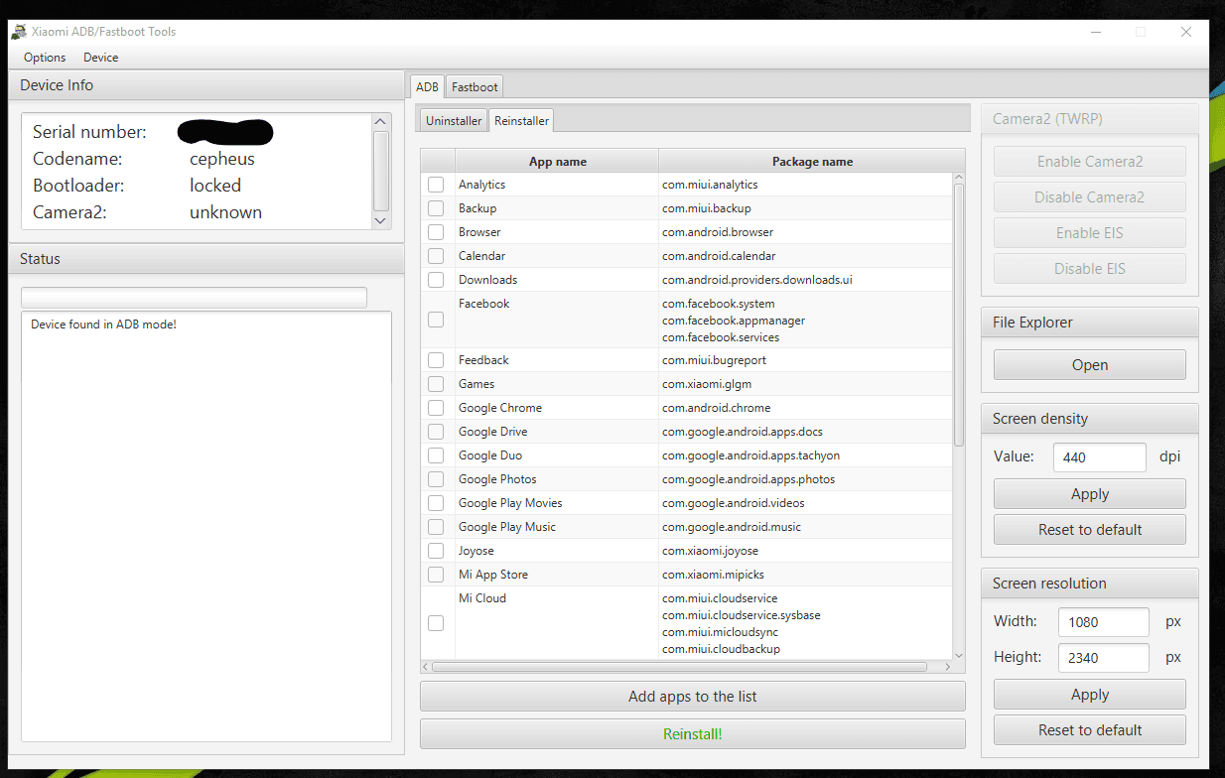Switch to the Fastboot tab
The height and width of the screenshot is (778, 1225).
(475, 86)
